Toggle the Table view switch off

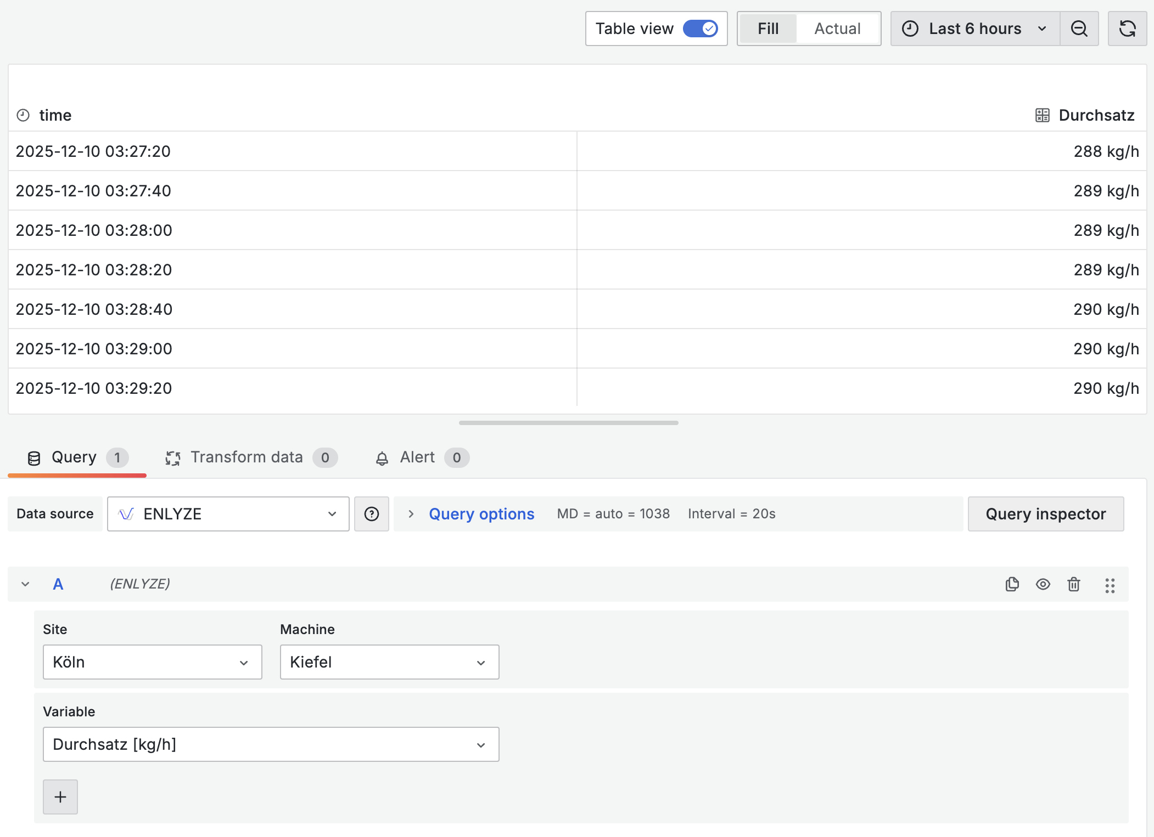(x=700, y=29)
